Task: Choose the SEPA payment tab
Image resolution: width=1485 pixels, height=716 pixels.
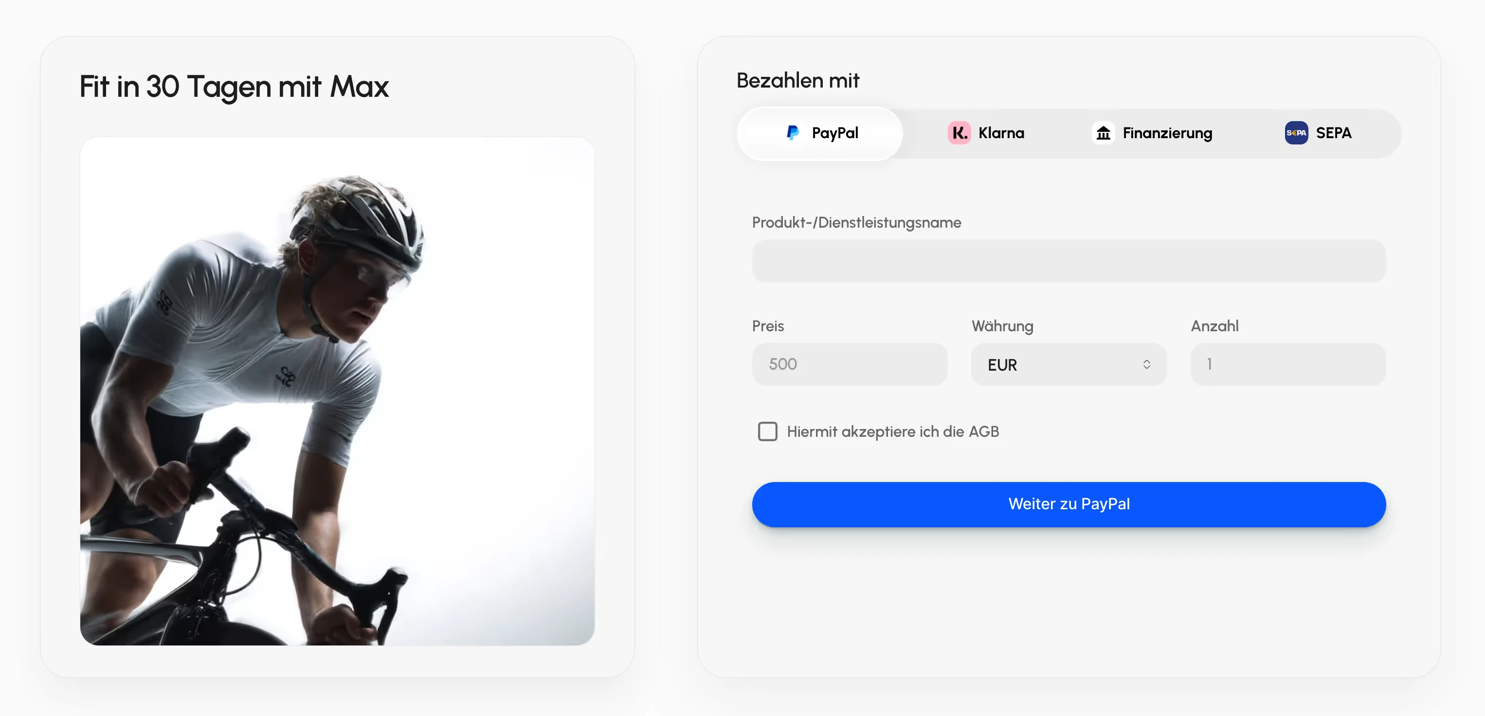Action: click(1319, 133)
